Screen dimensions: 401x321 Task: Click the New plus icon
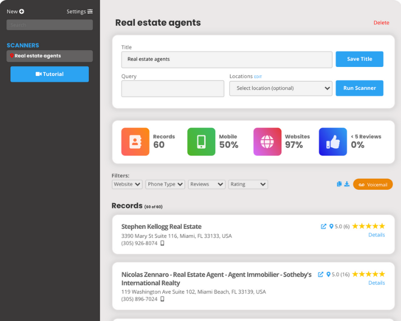pyautogui.click(x=22, y=12)
